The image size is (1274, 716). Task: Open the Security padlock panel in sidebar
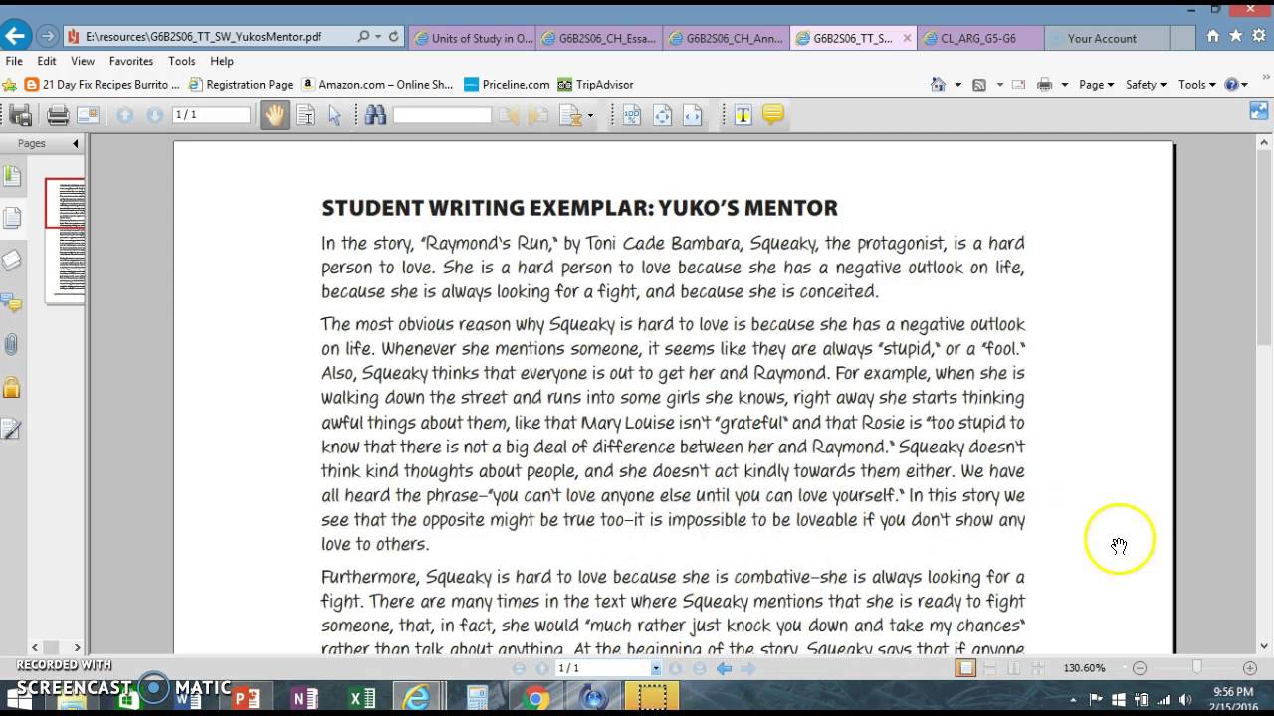(x=12, y=387)
